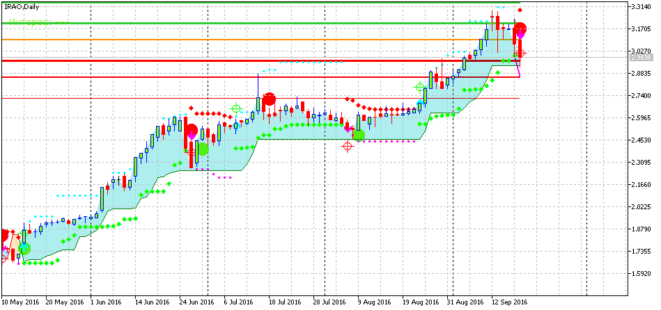
Task: Select the green circle marker near 10 May 2016
Action: click(x=24, y=248)
